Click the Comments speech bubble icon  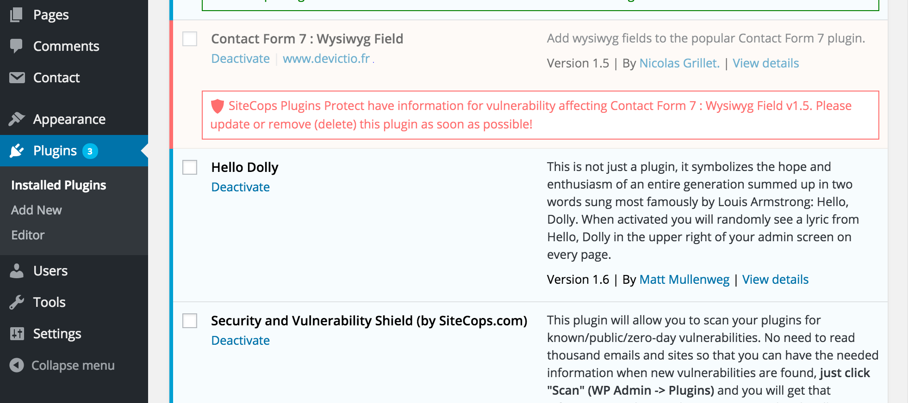click(17, 46)
